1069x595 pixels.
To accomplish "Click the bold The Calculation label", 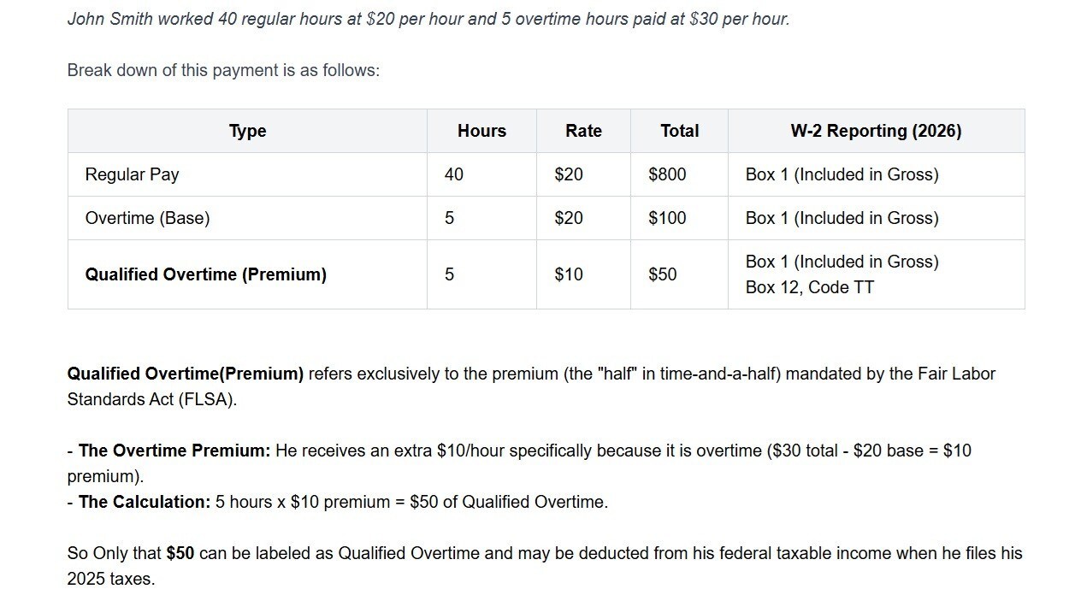I will click(145, 502).
